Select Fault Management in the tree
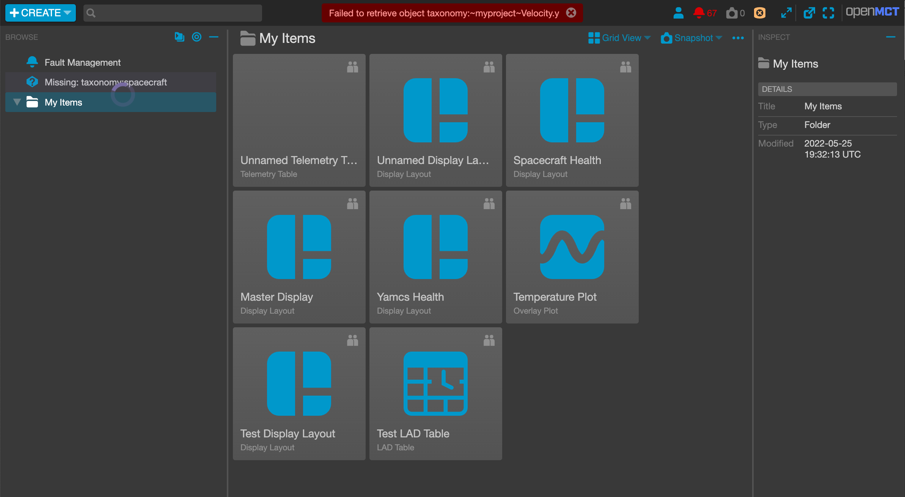 click(82, 62)
